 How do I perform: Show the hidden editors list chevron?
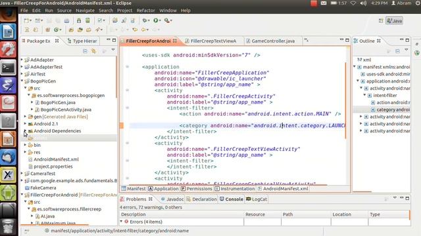(x=306, y=41)
